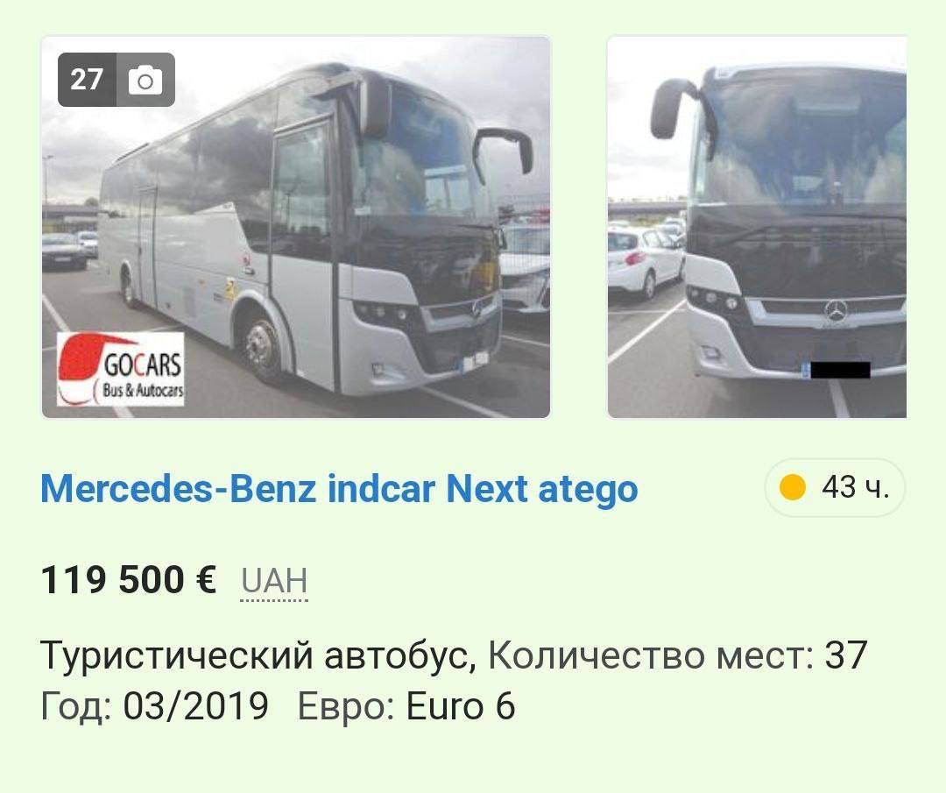This screenshot has height=793, width=946.
Task: Click the Евро: Euro 6 detail
Action: click(406, 705)
